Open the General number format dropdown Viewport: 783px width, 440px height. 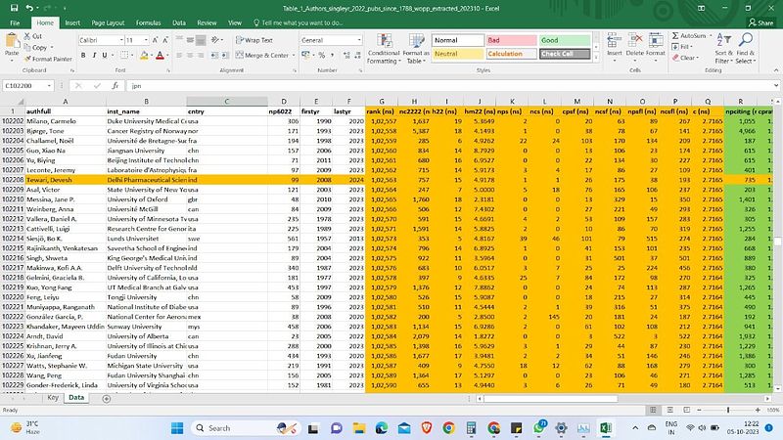tap(358, 40)
